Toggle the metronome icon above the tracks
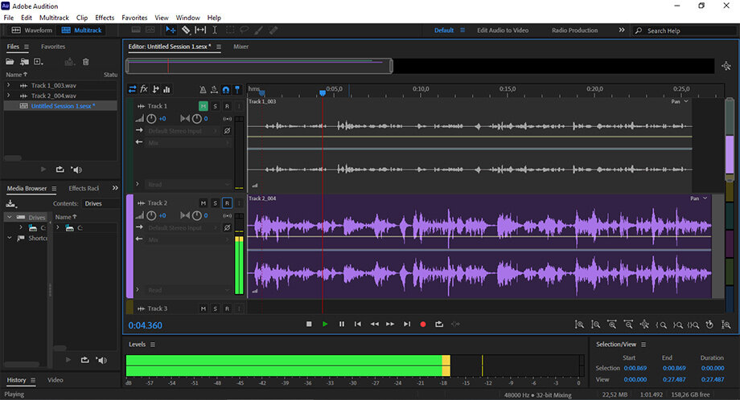The height and width of the screenshot is (400, 740). 203,89
